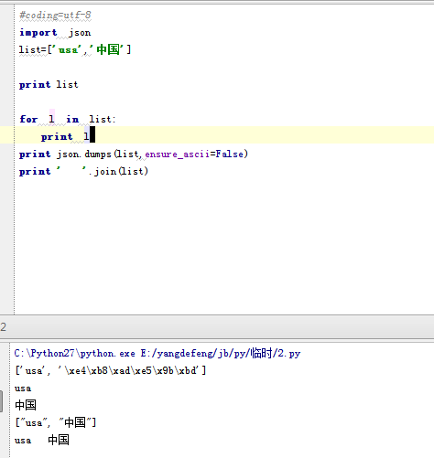Viewport: 434px width, 458px height.
Task: Click the for keyword in the loop
Action: point(28,119)
